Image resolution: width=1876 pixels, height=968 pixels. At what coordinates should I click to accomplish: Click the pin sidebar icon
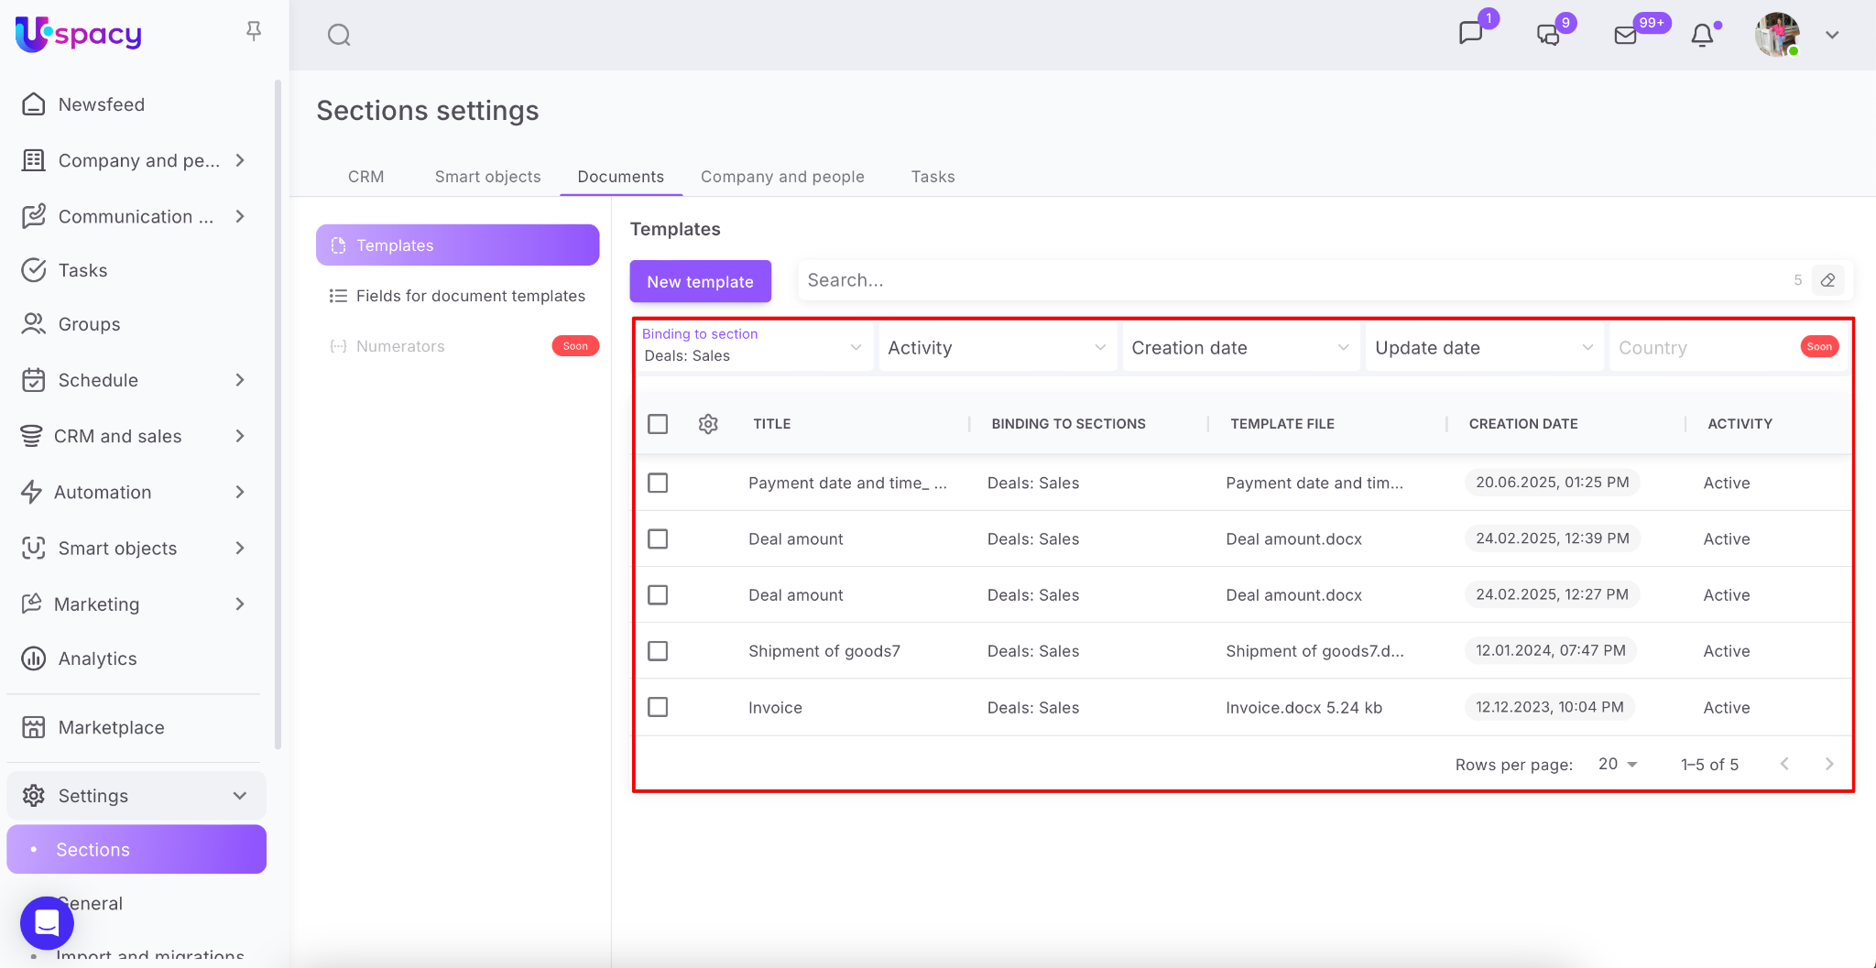tap(254, 31)
